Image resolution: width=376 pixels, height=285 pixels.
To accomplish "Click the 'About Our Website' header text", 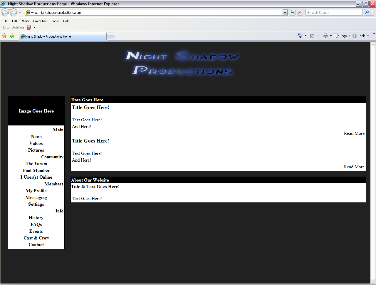I will coord(90,180).
